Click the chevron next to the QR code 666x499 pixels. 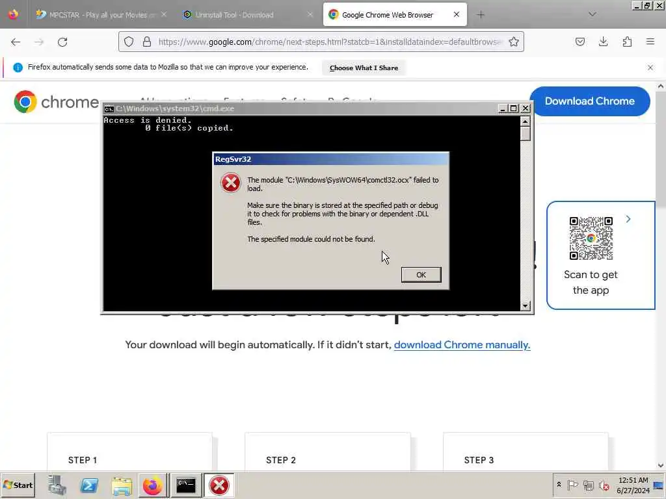[628, 219]
